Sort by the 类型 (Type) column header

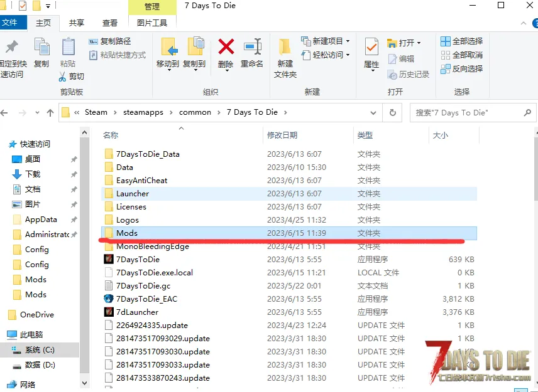click(x=365, y=135)
